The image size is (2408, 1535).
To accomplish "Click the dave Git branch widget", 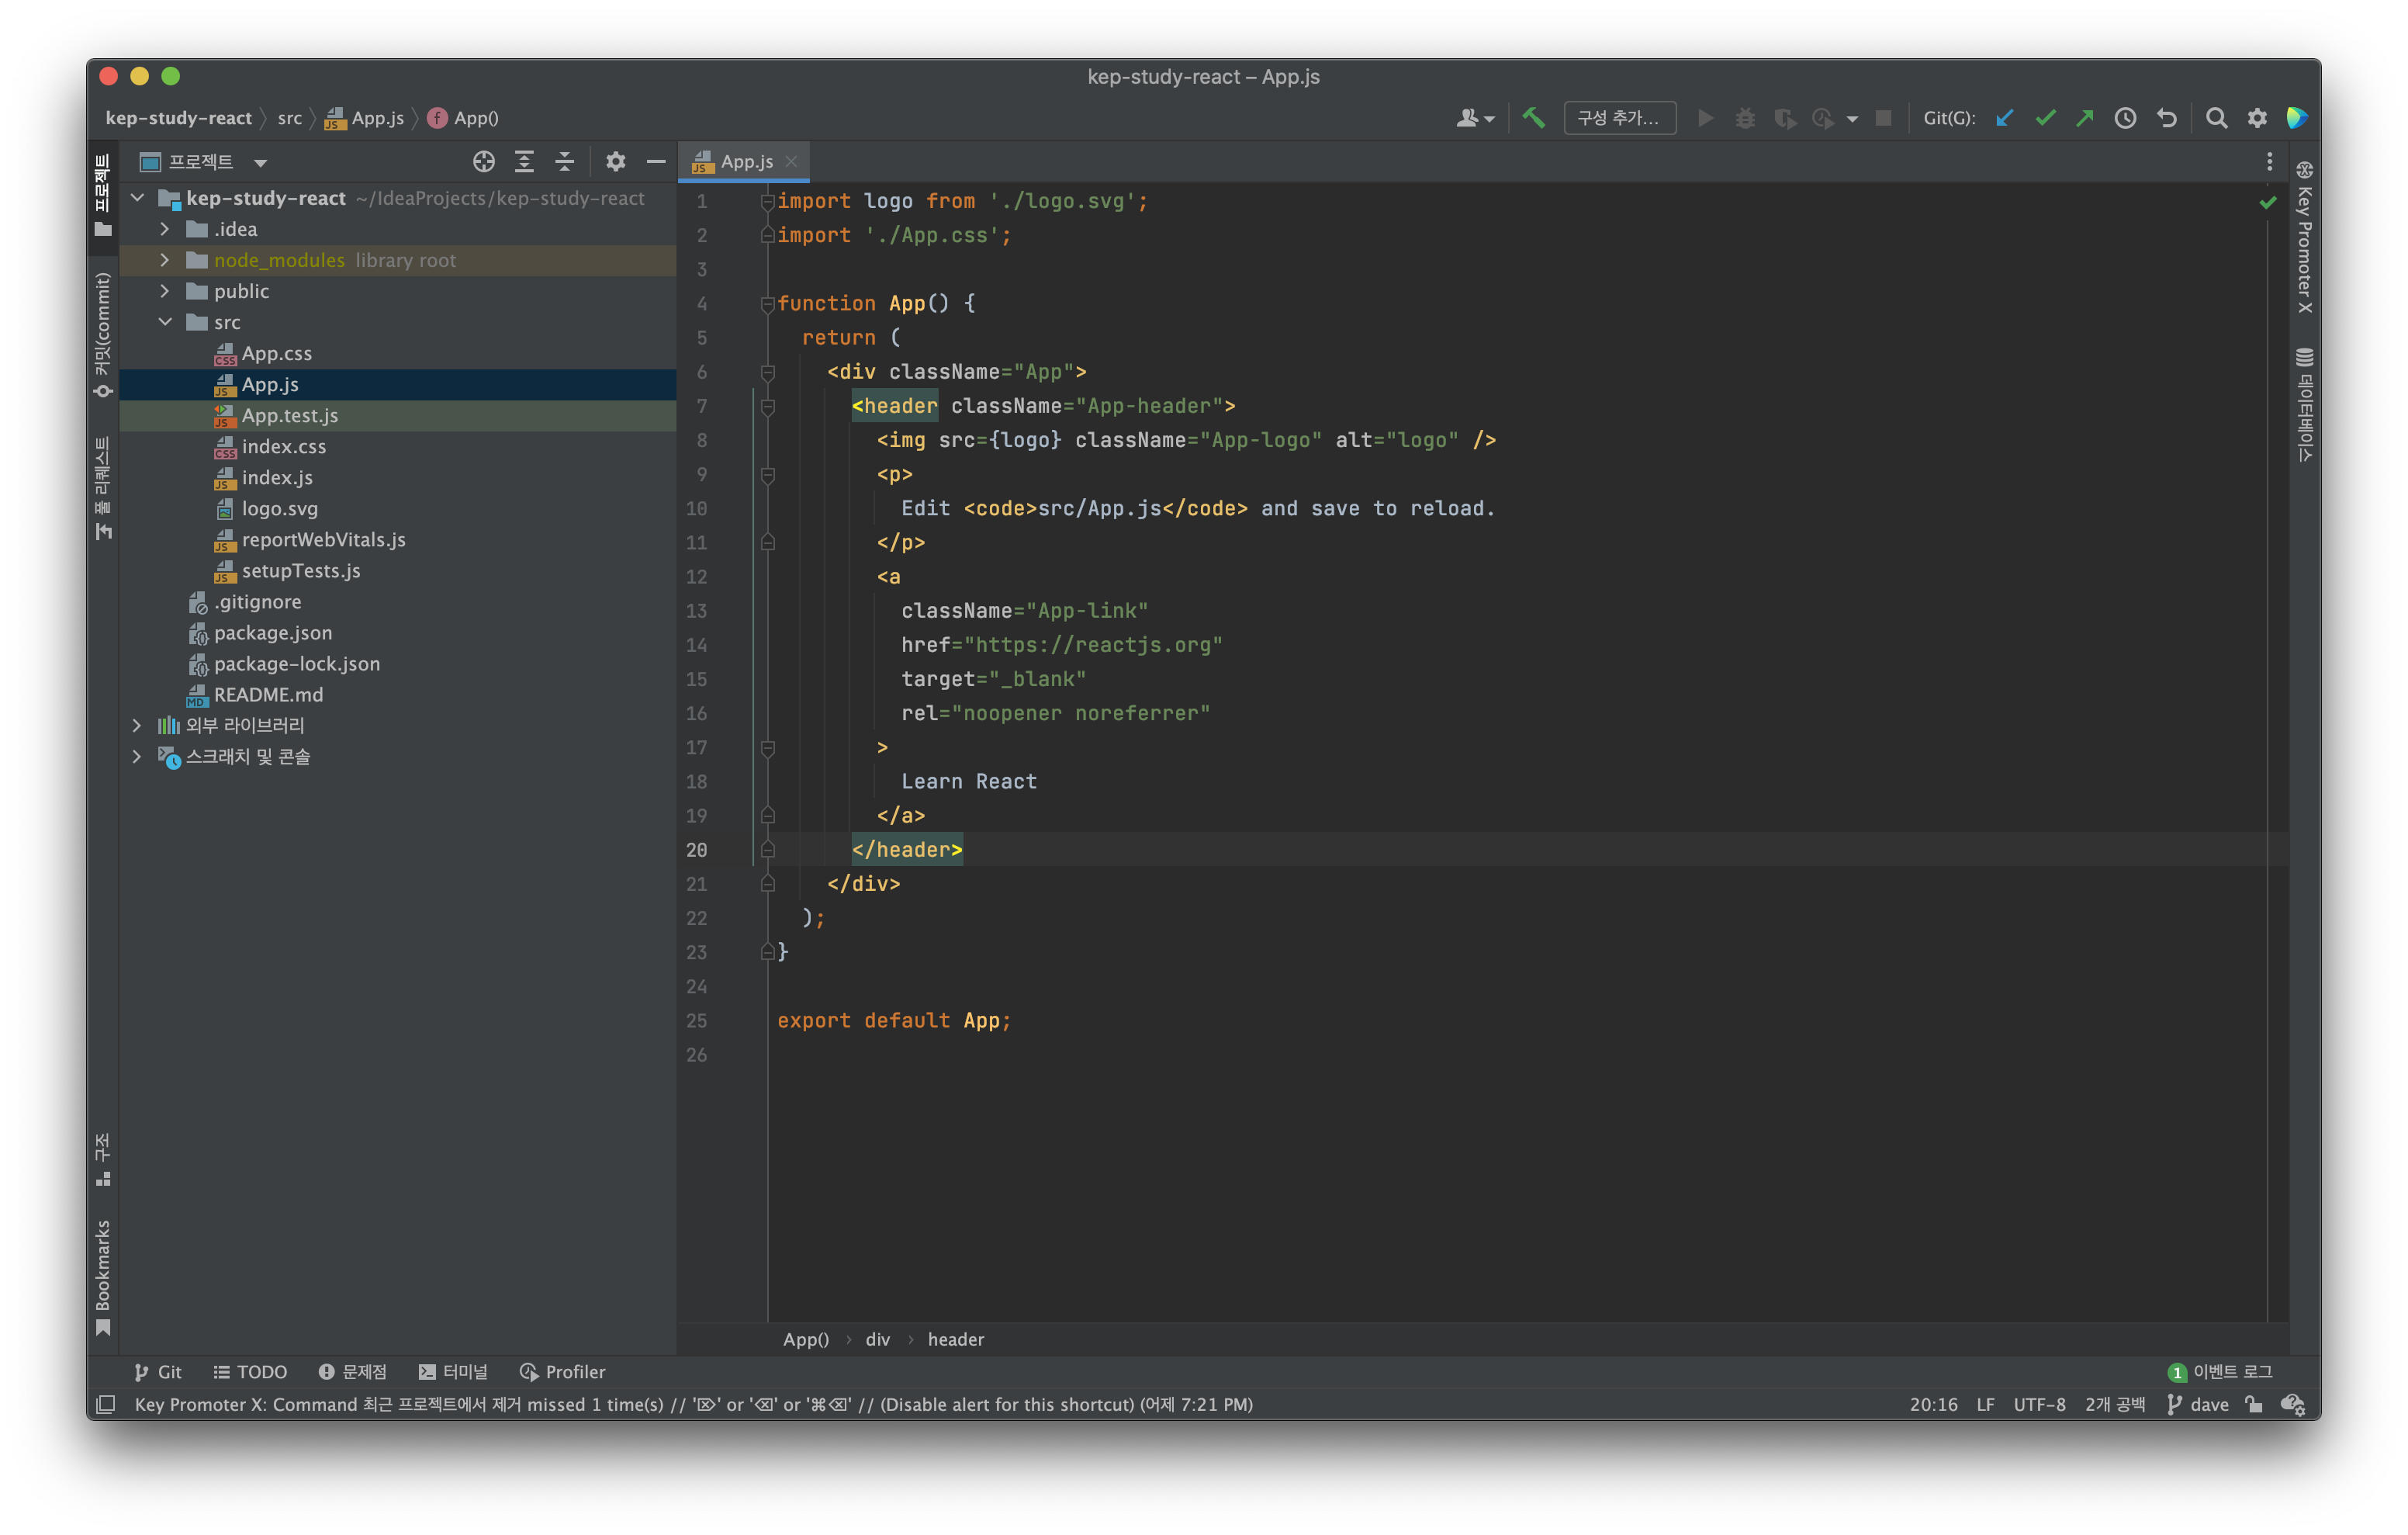I will 2198,1404.
